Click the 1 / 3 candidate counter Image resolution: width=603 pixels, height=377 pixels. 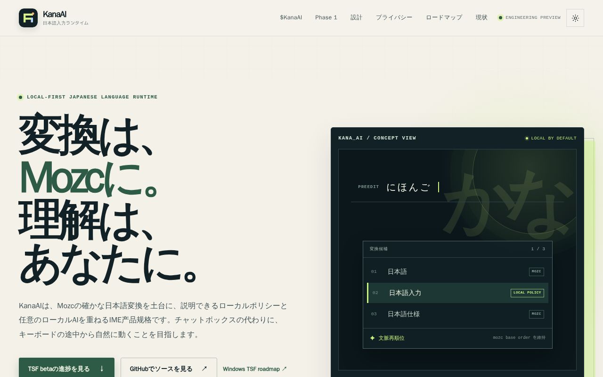point(538,249)
